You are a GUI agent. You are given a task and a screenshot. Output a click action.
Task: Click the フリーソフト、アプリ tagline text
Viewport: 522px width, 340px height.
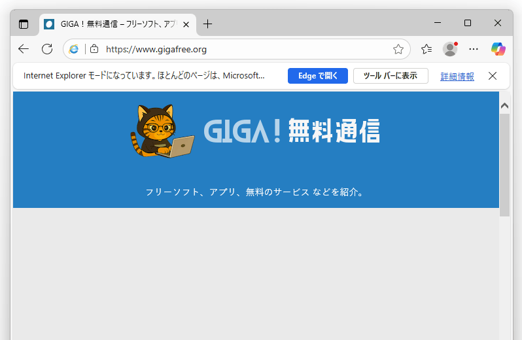(255, 192)
